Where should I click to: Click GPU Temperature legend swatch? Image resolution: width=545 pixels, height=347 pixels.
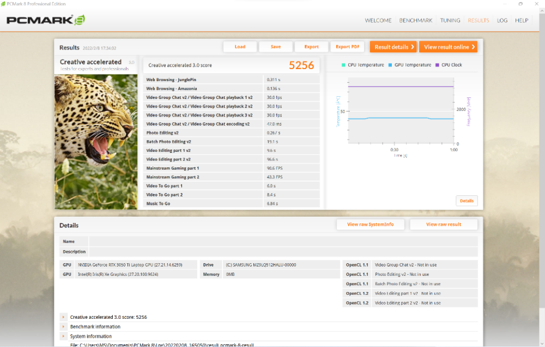point(390,65)
